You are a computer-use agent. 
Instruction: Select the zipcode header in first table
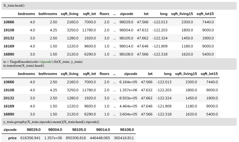pyautogui.click(x=126, y=14)
